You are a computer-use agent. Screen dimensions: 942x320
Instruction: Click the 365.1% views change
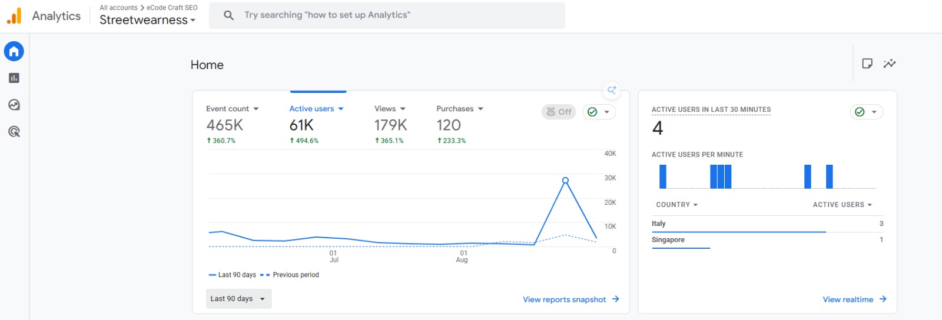coord(389,141)
